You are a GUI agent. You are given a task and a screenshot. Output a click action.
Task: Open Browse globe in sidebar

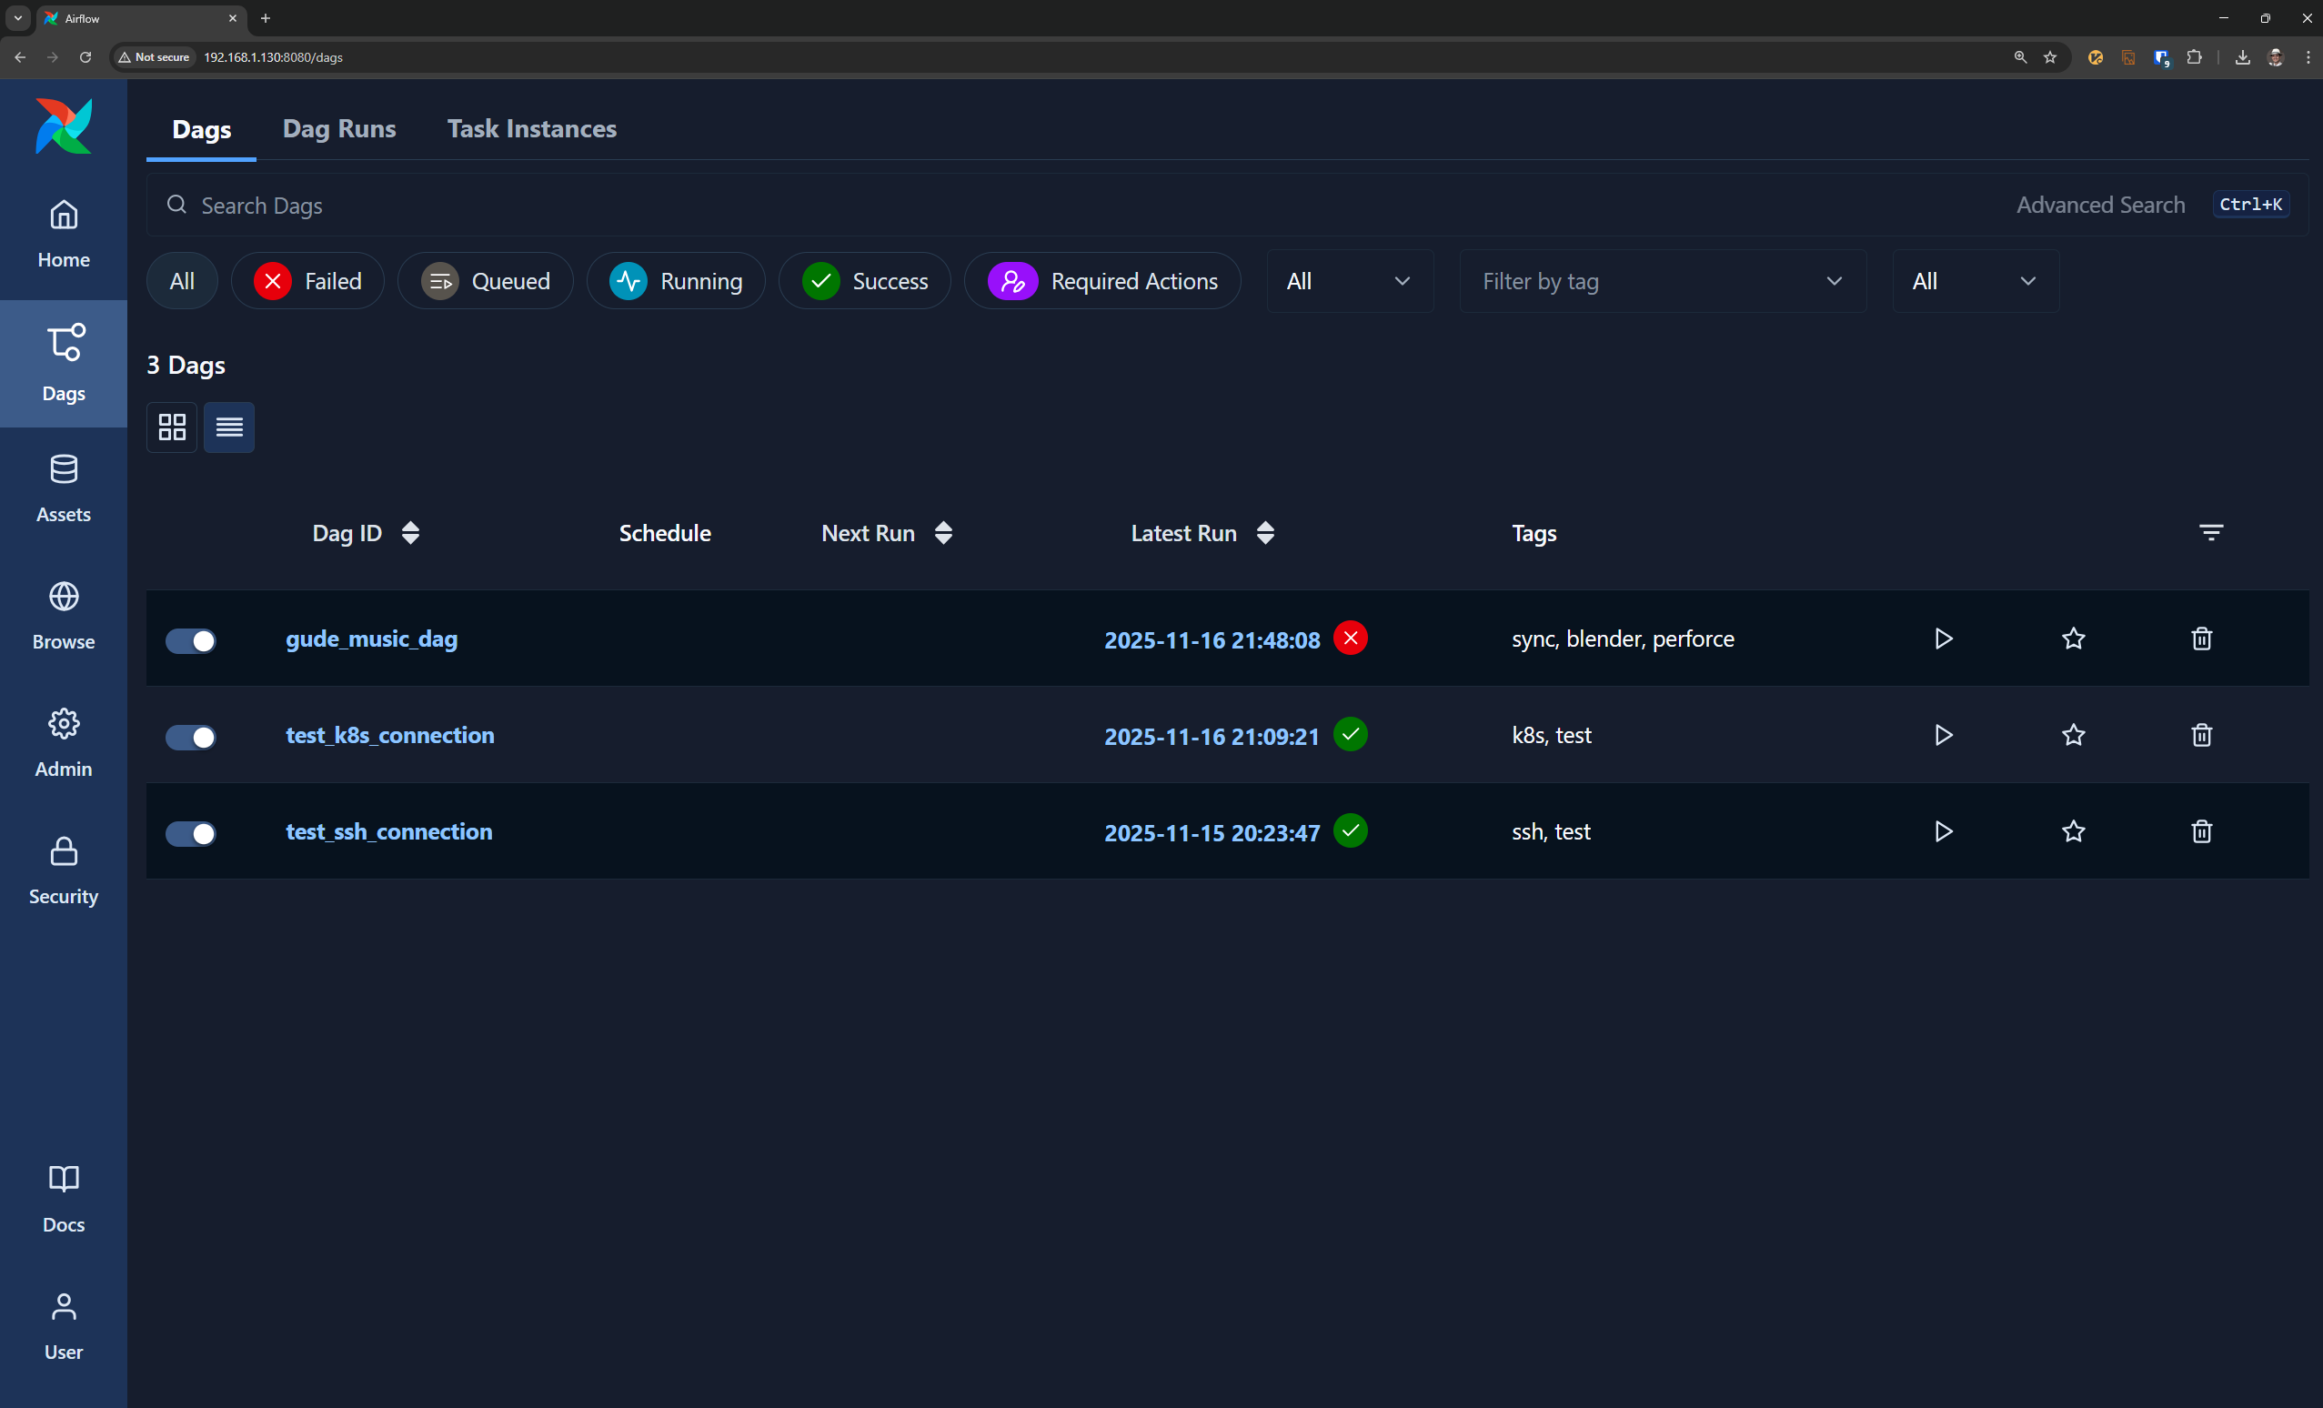click(x=63, y=615)
